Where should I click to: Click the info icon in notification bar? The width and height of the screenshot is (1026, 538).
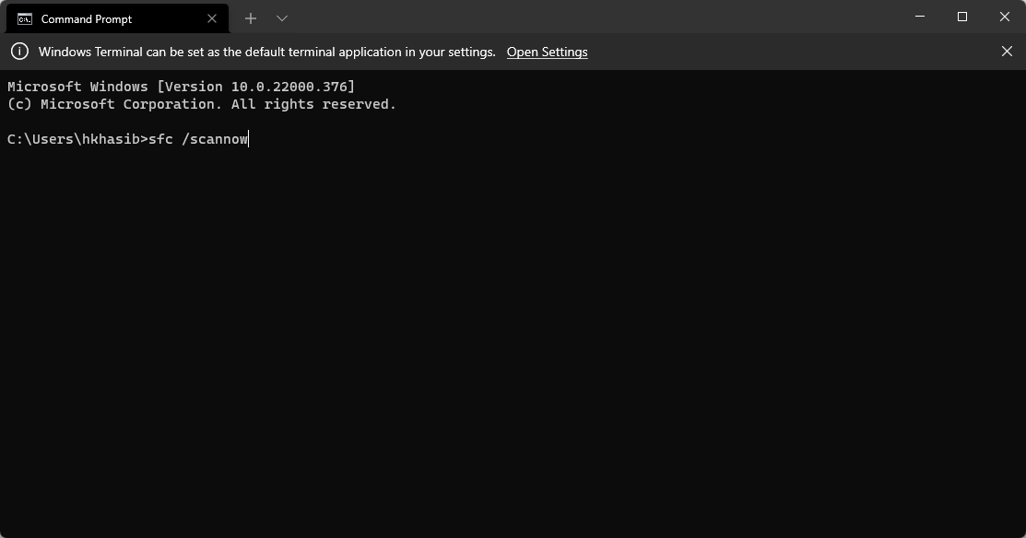coord(19,52)
